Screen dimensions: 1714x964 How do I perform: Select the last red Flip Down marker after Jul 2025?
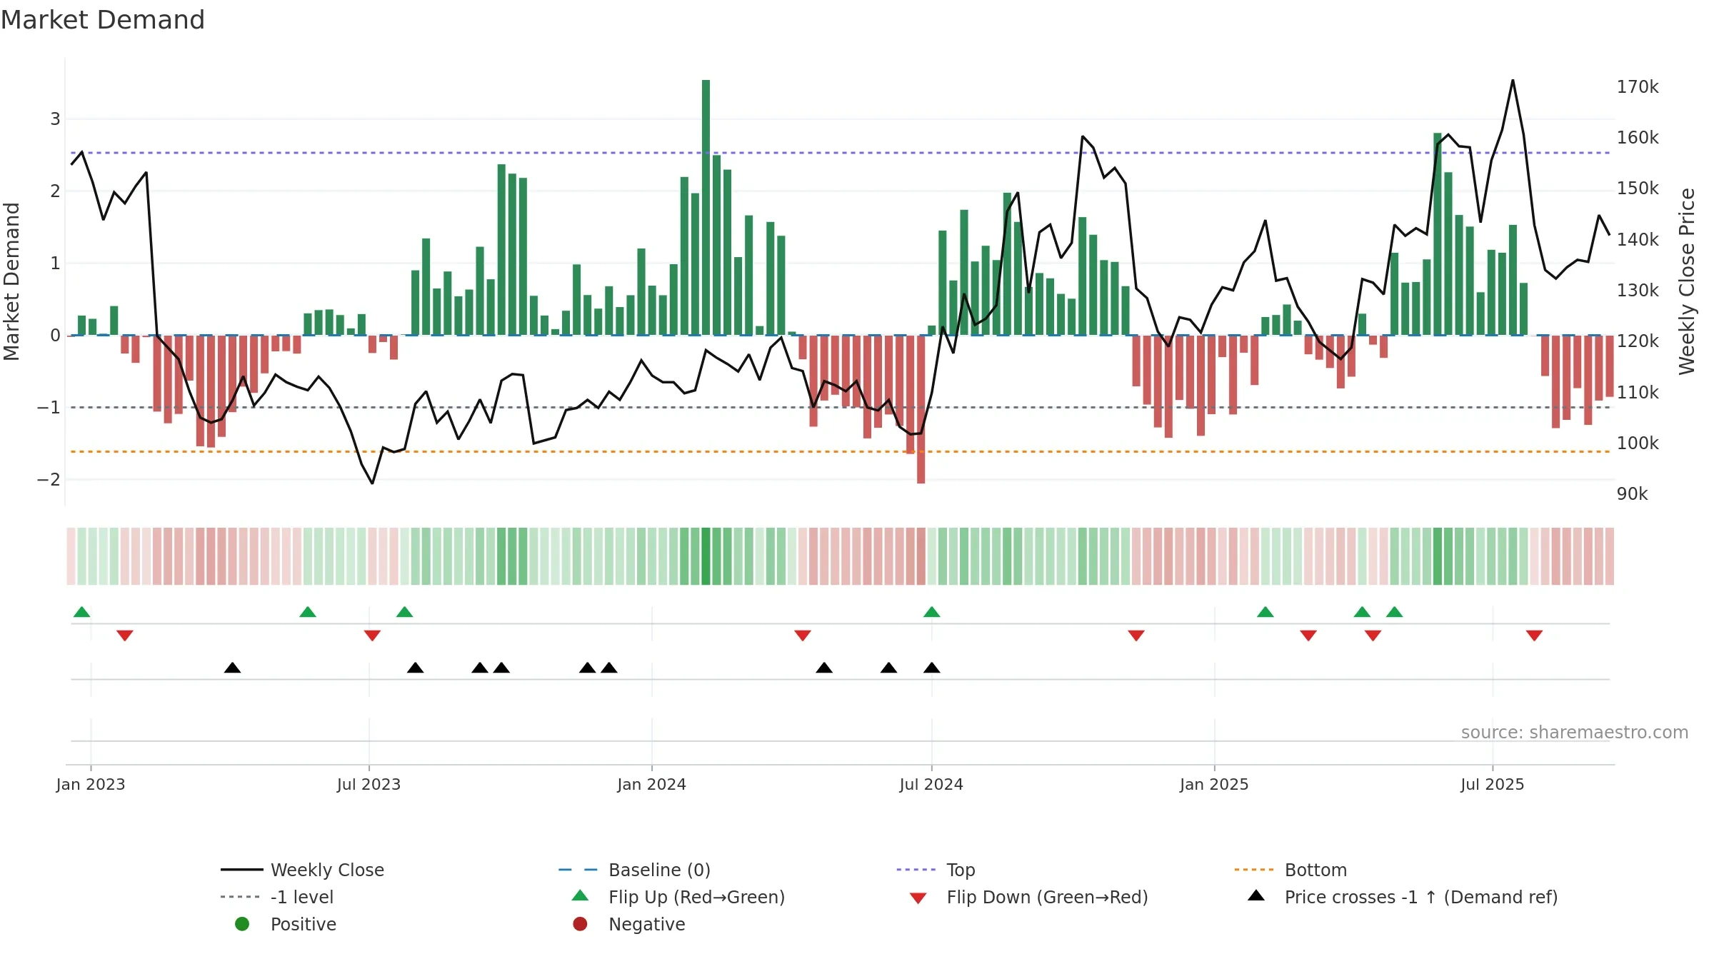pyautogui.click(x=1534, y=636)
